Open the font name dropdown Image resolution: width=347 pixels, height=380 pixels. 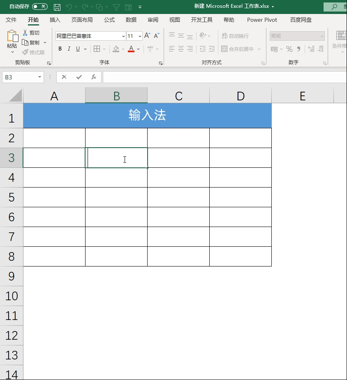coord(123,36)
